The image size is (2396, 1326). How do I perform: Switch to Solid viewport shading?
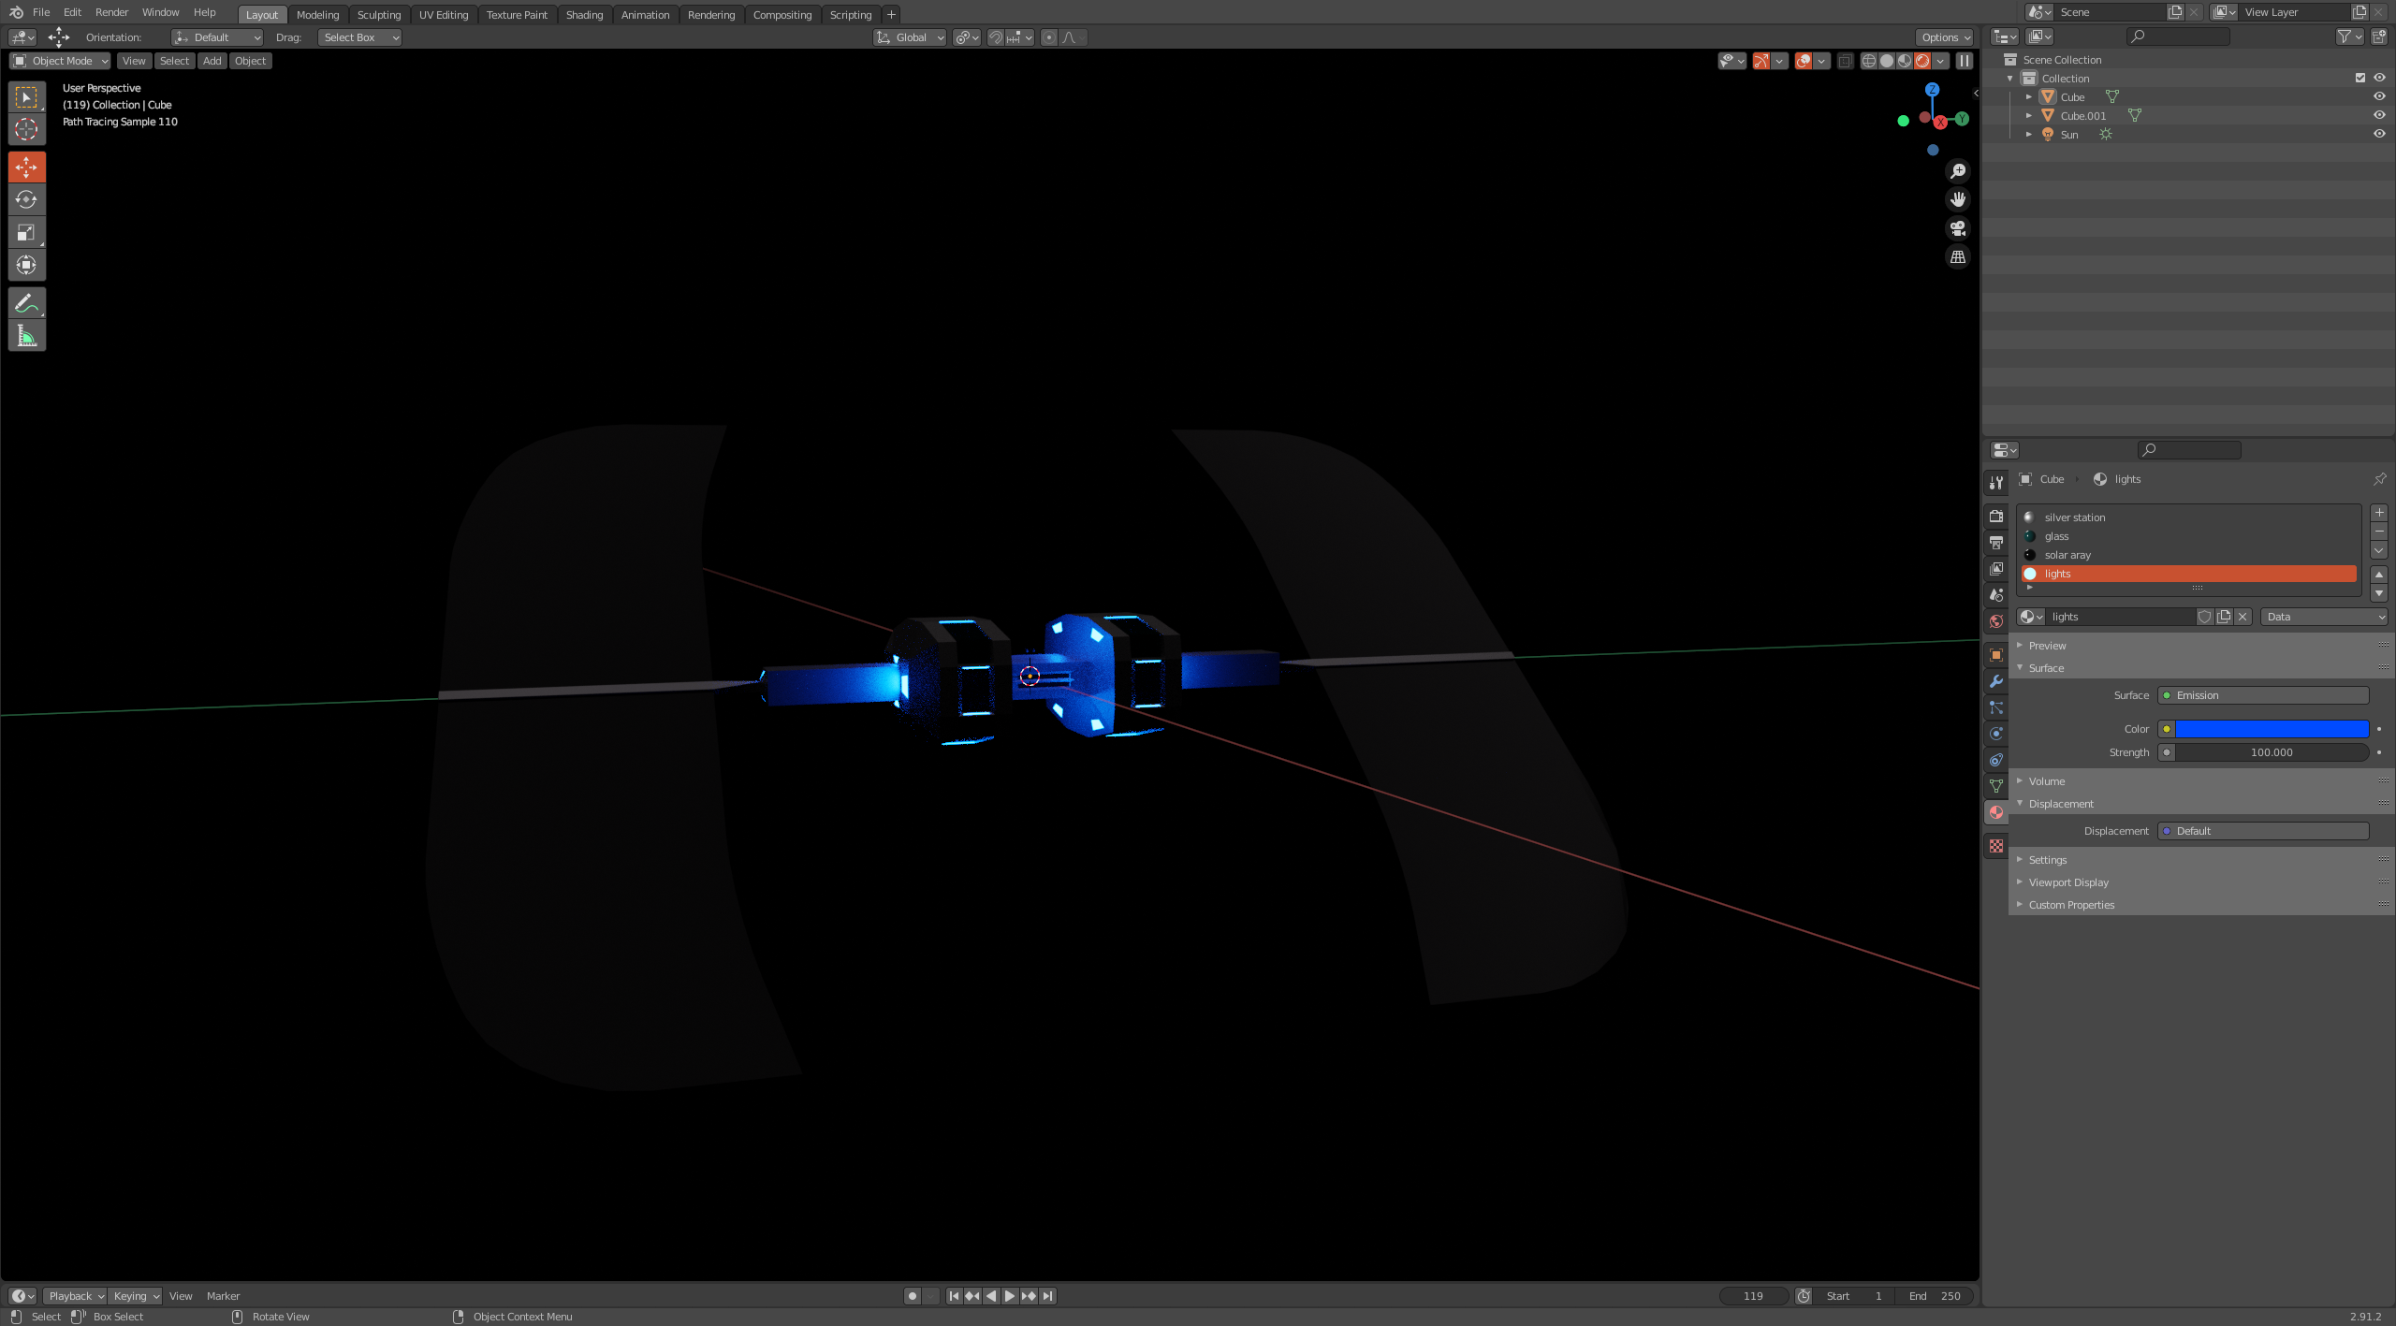(1886, 61)
